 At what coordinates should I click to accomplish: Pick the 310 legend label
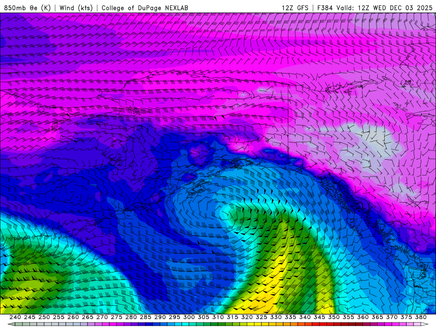[x=217, y=317]
